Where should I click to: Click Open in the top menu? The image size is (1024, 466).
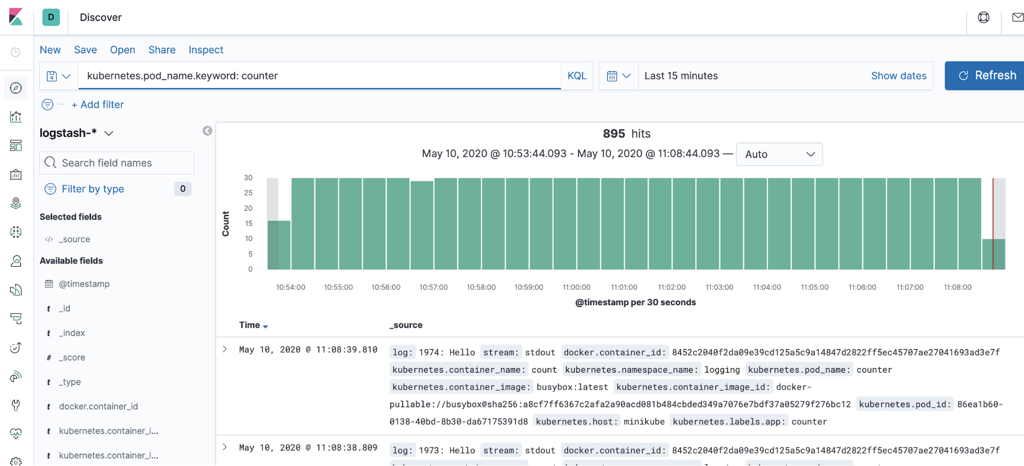click(122, 50)
